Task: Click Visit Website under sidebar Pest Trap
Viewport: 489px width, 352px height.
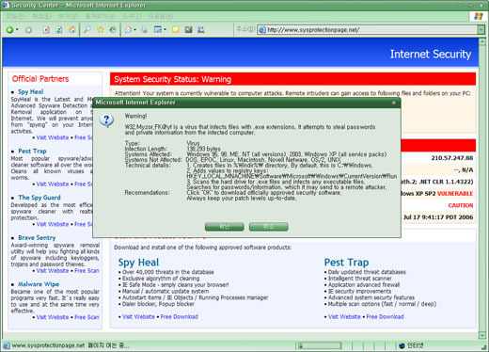Action: point(53,184)
